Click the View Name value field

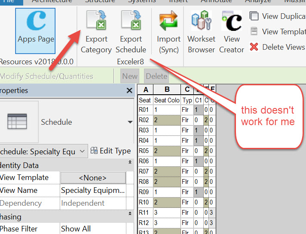pyautogui.click(x=93, y=190)
